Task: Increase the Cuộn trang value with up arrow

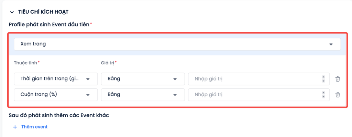Action: 323,93
